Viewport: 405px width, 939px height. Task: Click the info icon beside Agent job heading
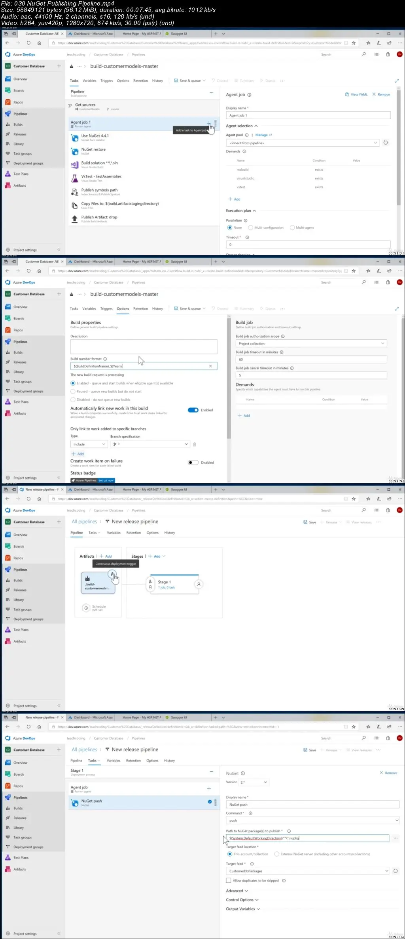point(249,95)
